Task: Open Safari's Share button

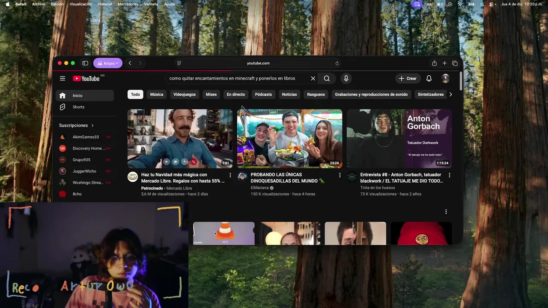Action: (434, 63)
